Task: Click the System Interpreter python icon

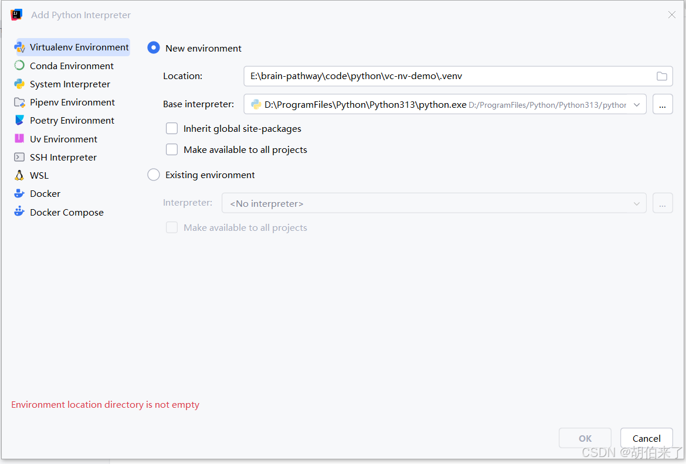Action: [19, 84]
